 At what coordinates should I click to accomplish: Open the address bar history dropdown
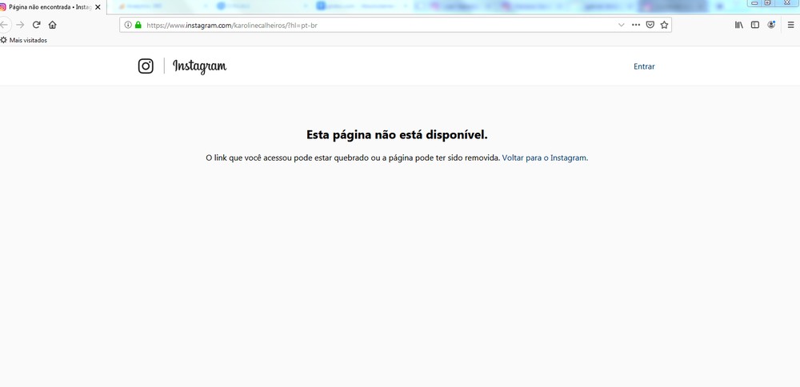tap(621, 25)
